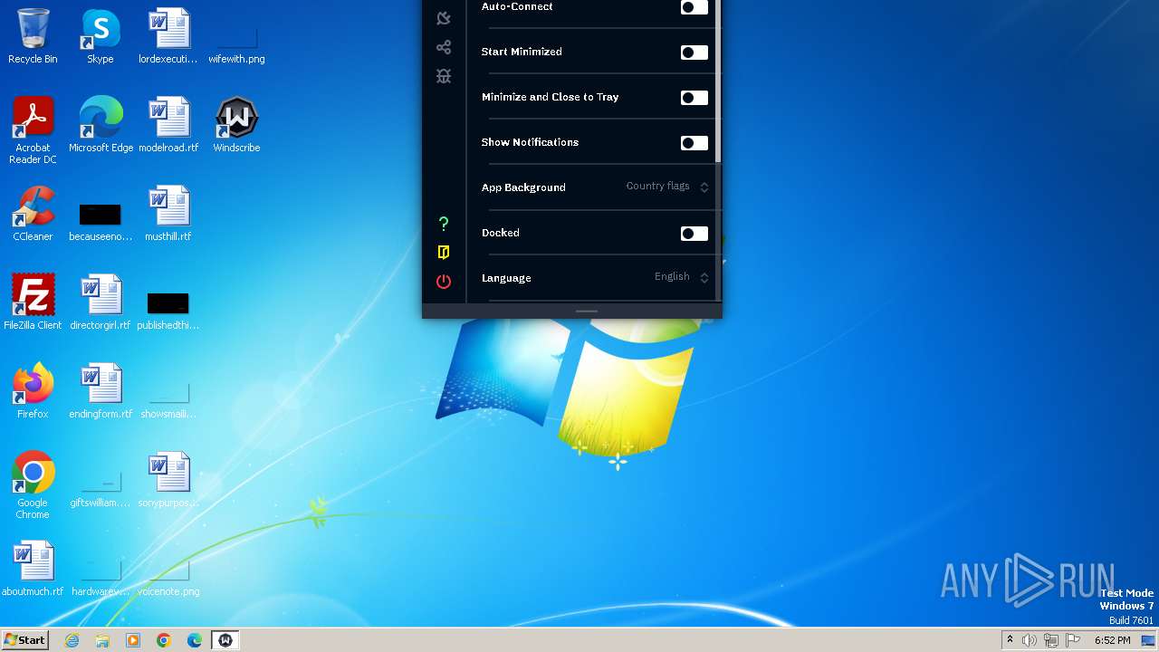This screenshot has width=1159, height=652.
Task: Open the Debug bug icon in the sidebar
Action: (x=444, y=76)
